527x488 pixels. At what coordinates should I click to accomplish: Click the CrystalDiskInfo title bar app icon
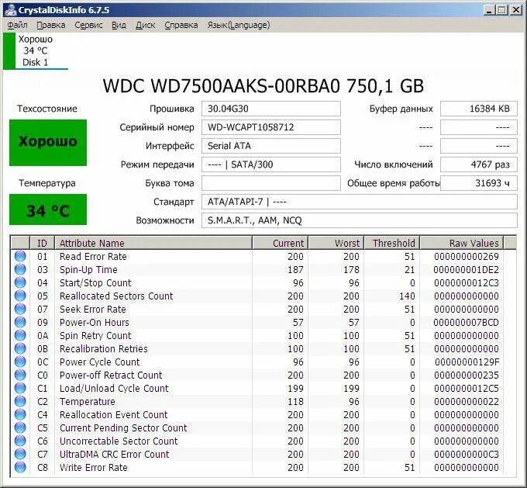pos(10,10)
